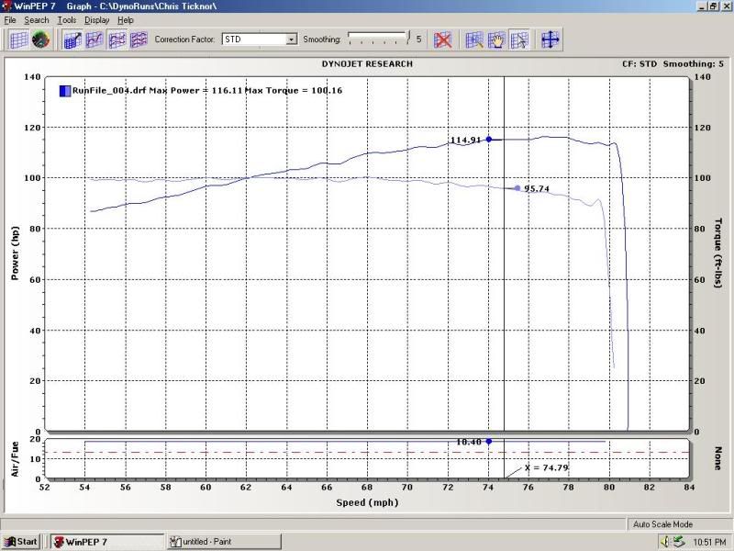Open the graph grid view icon

pyautogui.click(x=18, y=39)
